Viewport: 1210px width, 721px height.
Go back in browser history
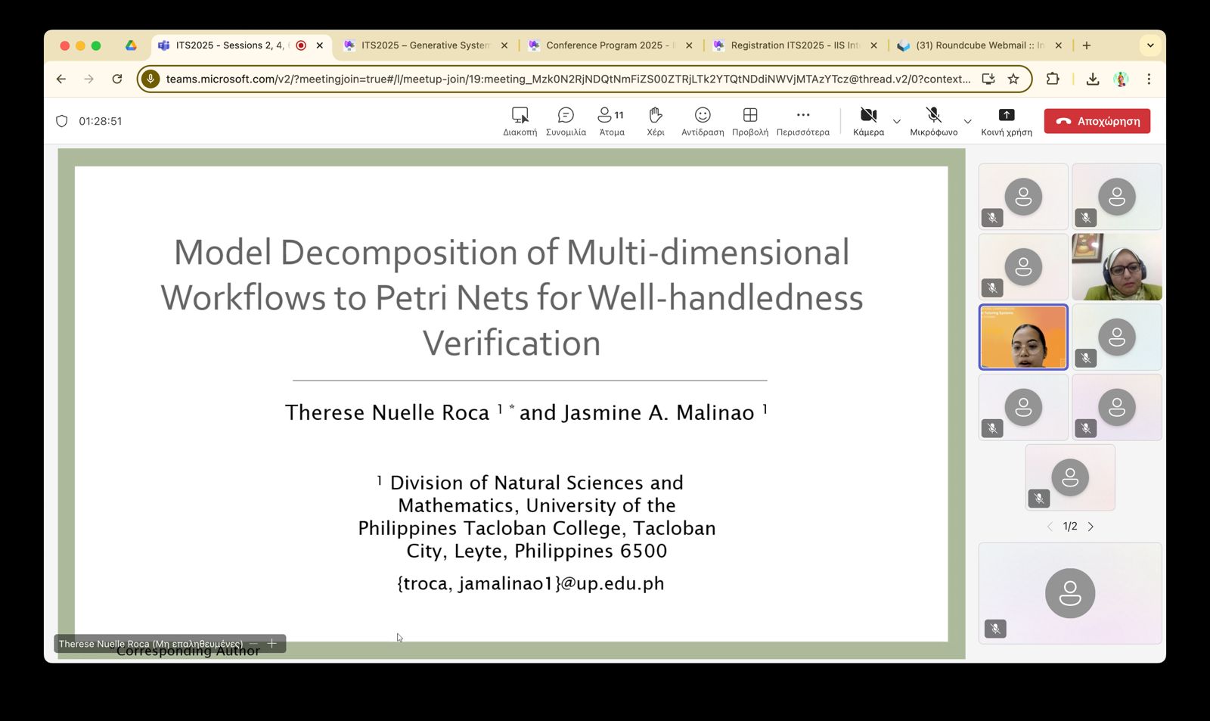click(61, 79)
